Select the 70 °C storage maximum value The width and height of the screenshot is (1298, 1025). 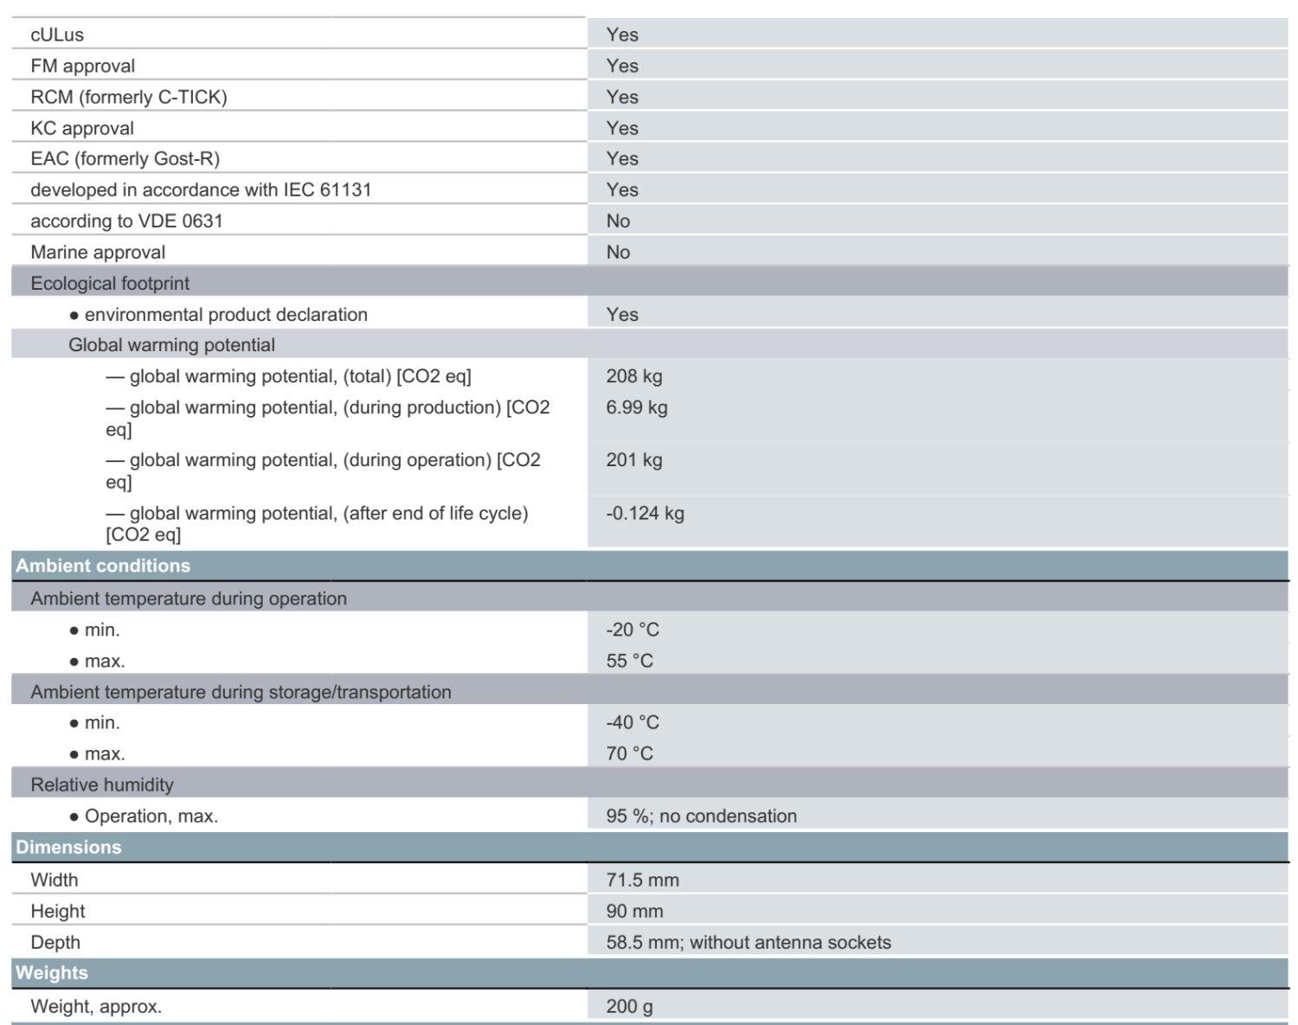tap(630, 753)
